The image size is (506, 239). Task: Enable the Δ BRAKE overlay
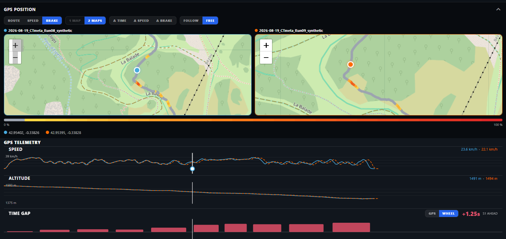coord(164,20)
